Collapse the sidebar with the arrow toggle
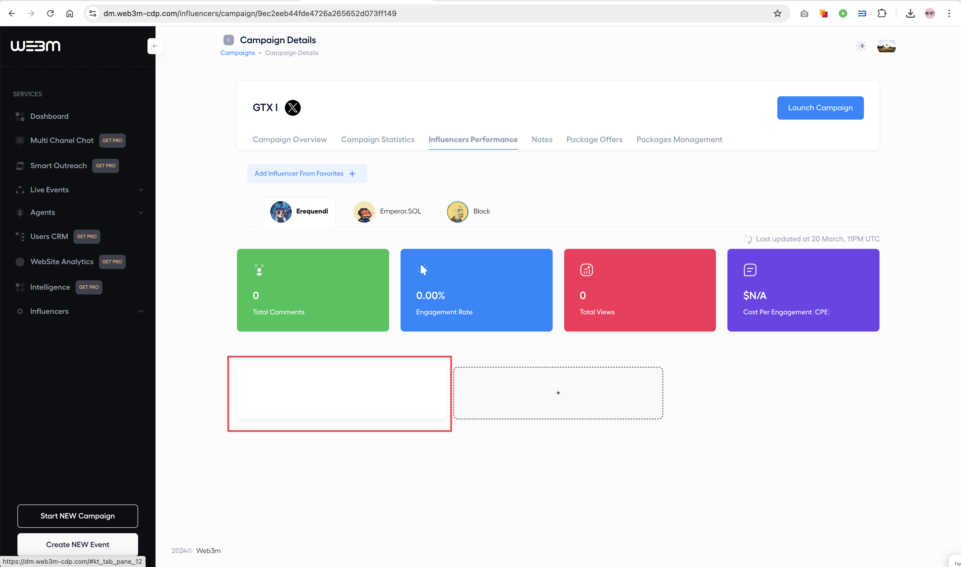This screenshot has width=961, height=567. coord(155,46)
